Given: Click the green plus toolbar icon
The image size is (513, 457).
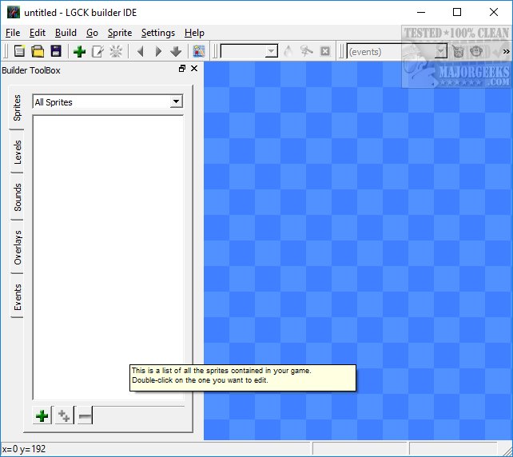Looking at the screenshot, I should 79,51.
